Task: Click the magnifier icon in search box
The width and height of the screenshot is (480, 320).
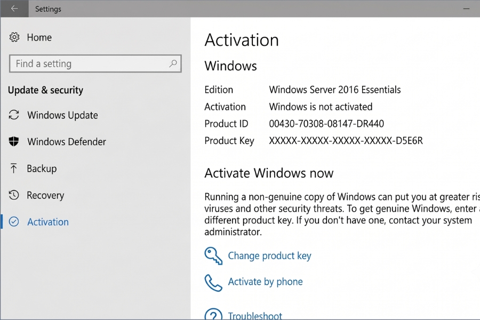Action: pyautogui.click(x=173, y=63)
